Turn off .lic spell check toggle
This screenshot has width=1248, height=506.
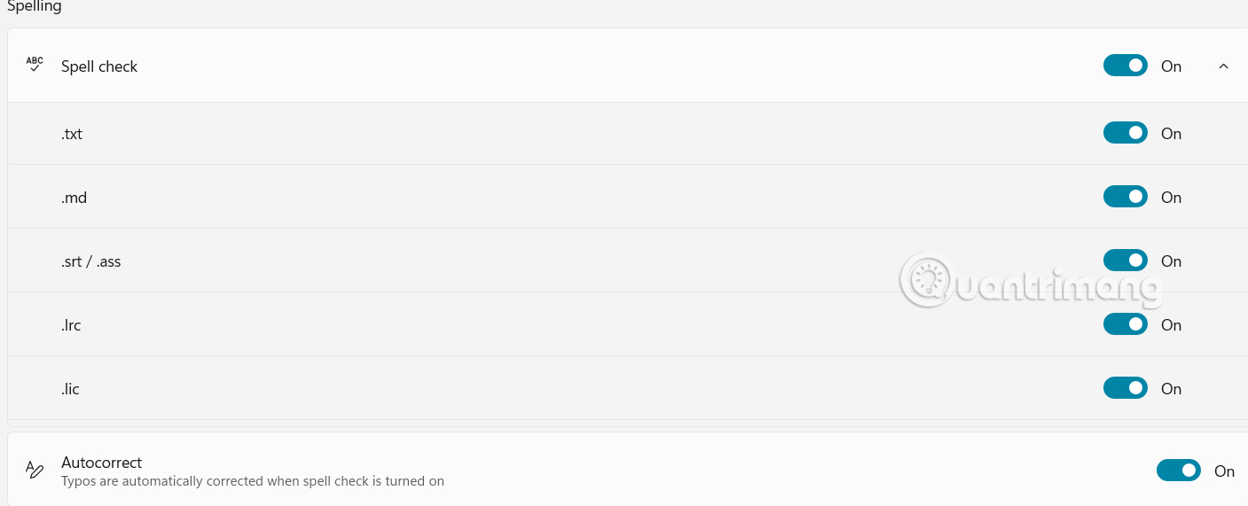tap(1125, 388)
